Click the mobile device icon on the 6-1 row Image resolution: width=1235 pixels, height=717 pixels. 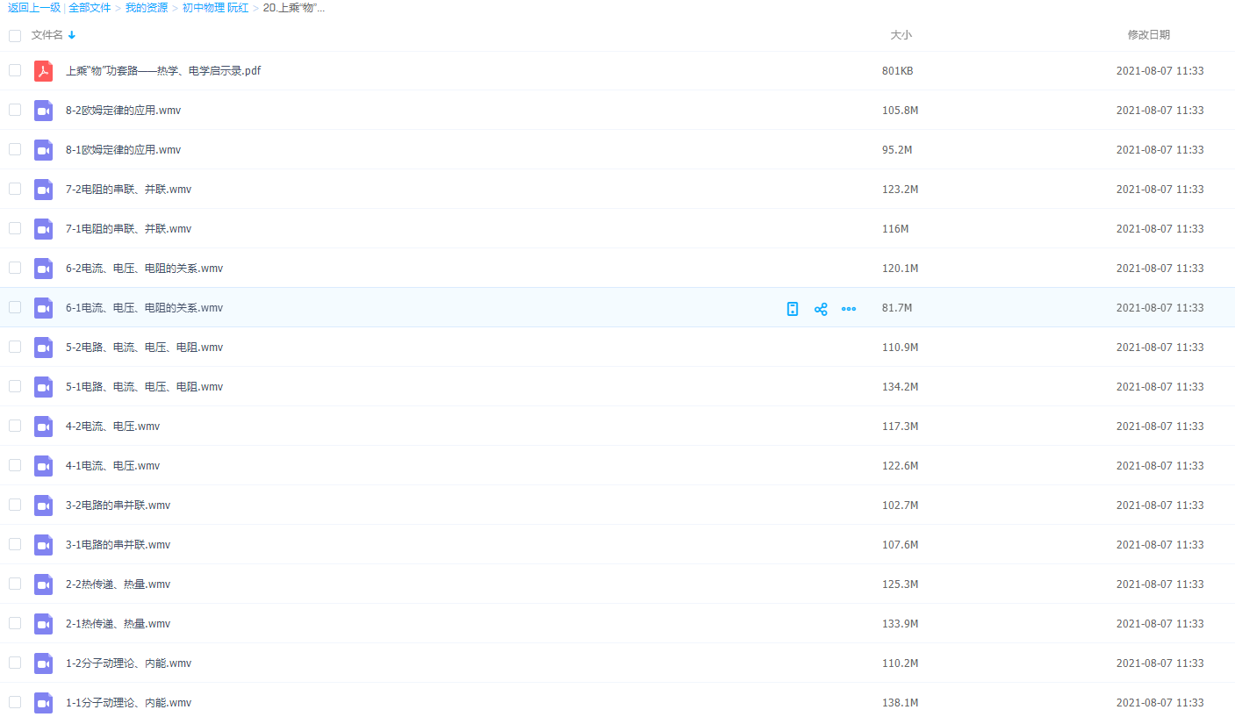point(793,309)
